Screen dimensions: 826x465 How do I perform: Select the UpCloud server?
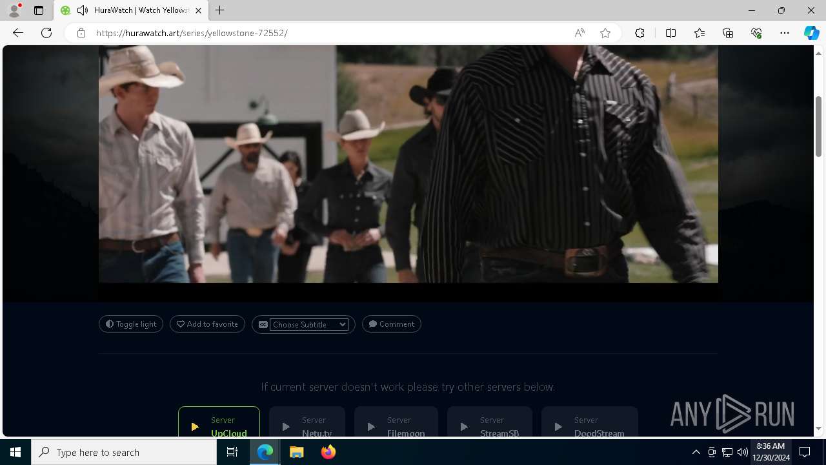coord(219,422)
